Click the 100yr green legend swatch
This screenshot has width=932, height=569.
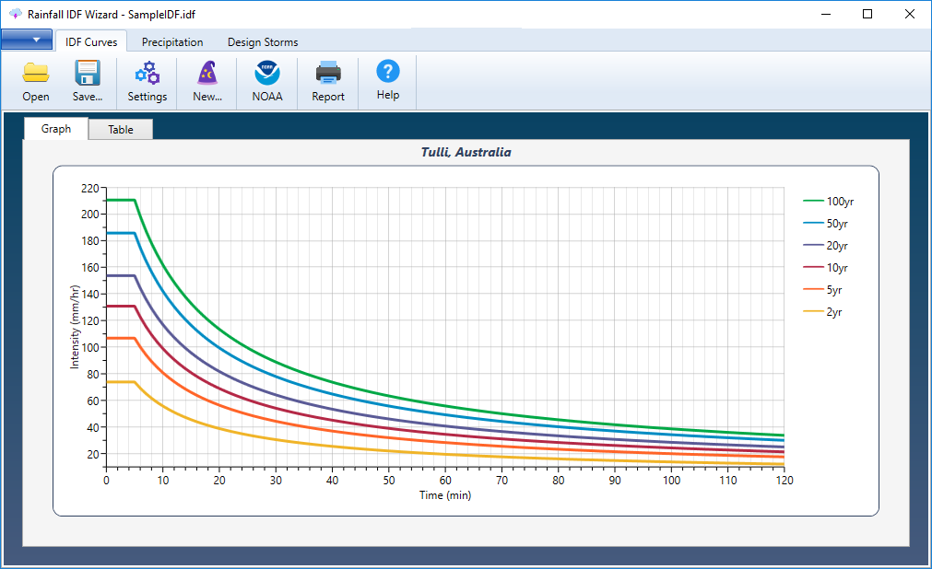(x=812, y=202)
